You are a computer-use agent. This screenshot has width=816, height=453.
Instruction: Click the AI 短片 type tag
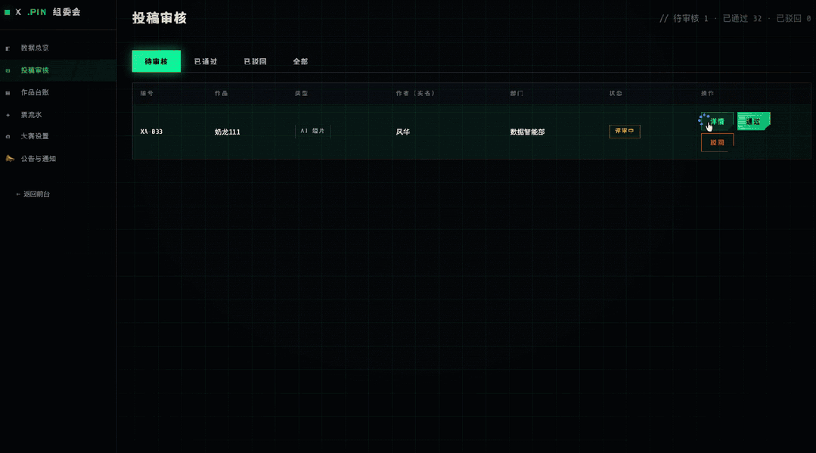click(x=313, y=132)
